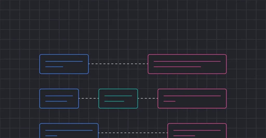Click the upper blue line in smallest blue node
The height and width of the screenshot is (138, 266).
point(59,96)
